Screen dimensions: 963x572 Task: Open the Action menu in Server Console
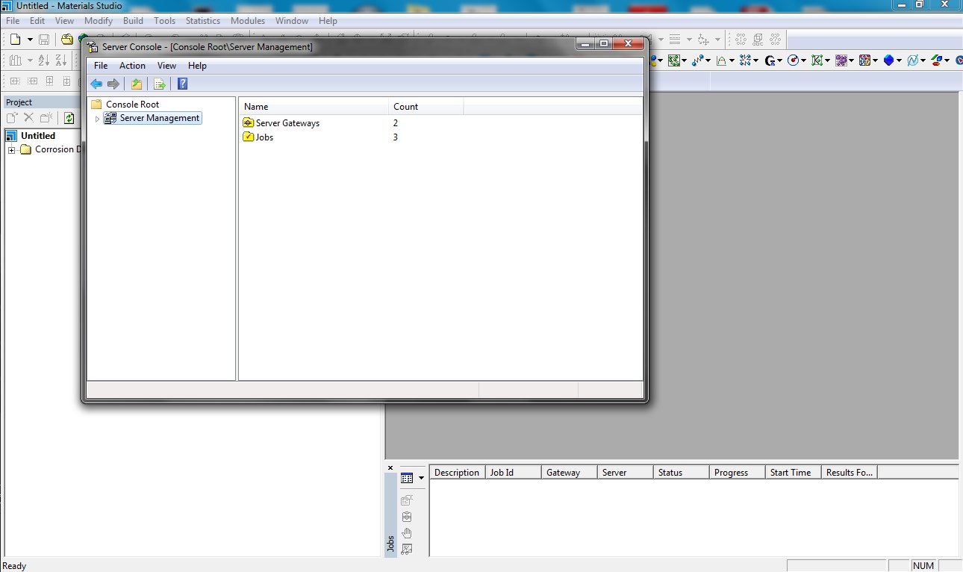click(x=132, y=66)
